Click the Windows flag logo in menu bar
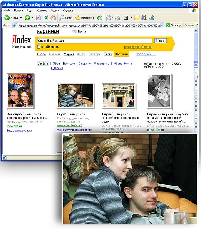This screenshot has width=201, height=231. (194, 10)
